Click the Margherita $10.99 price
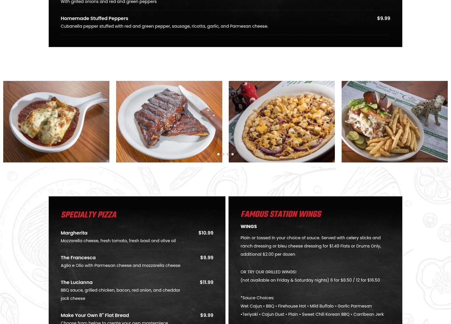Viewport: 451px width, 324px height. point(206,233)
